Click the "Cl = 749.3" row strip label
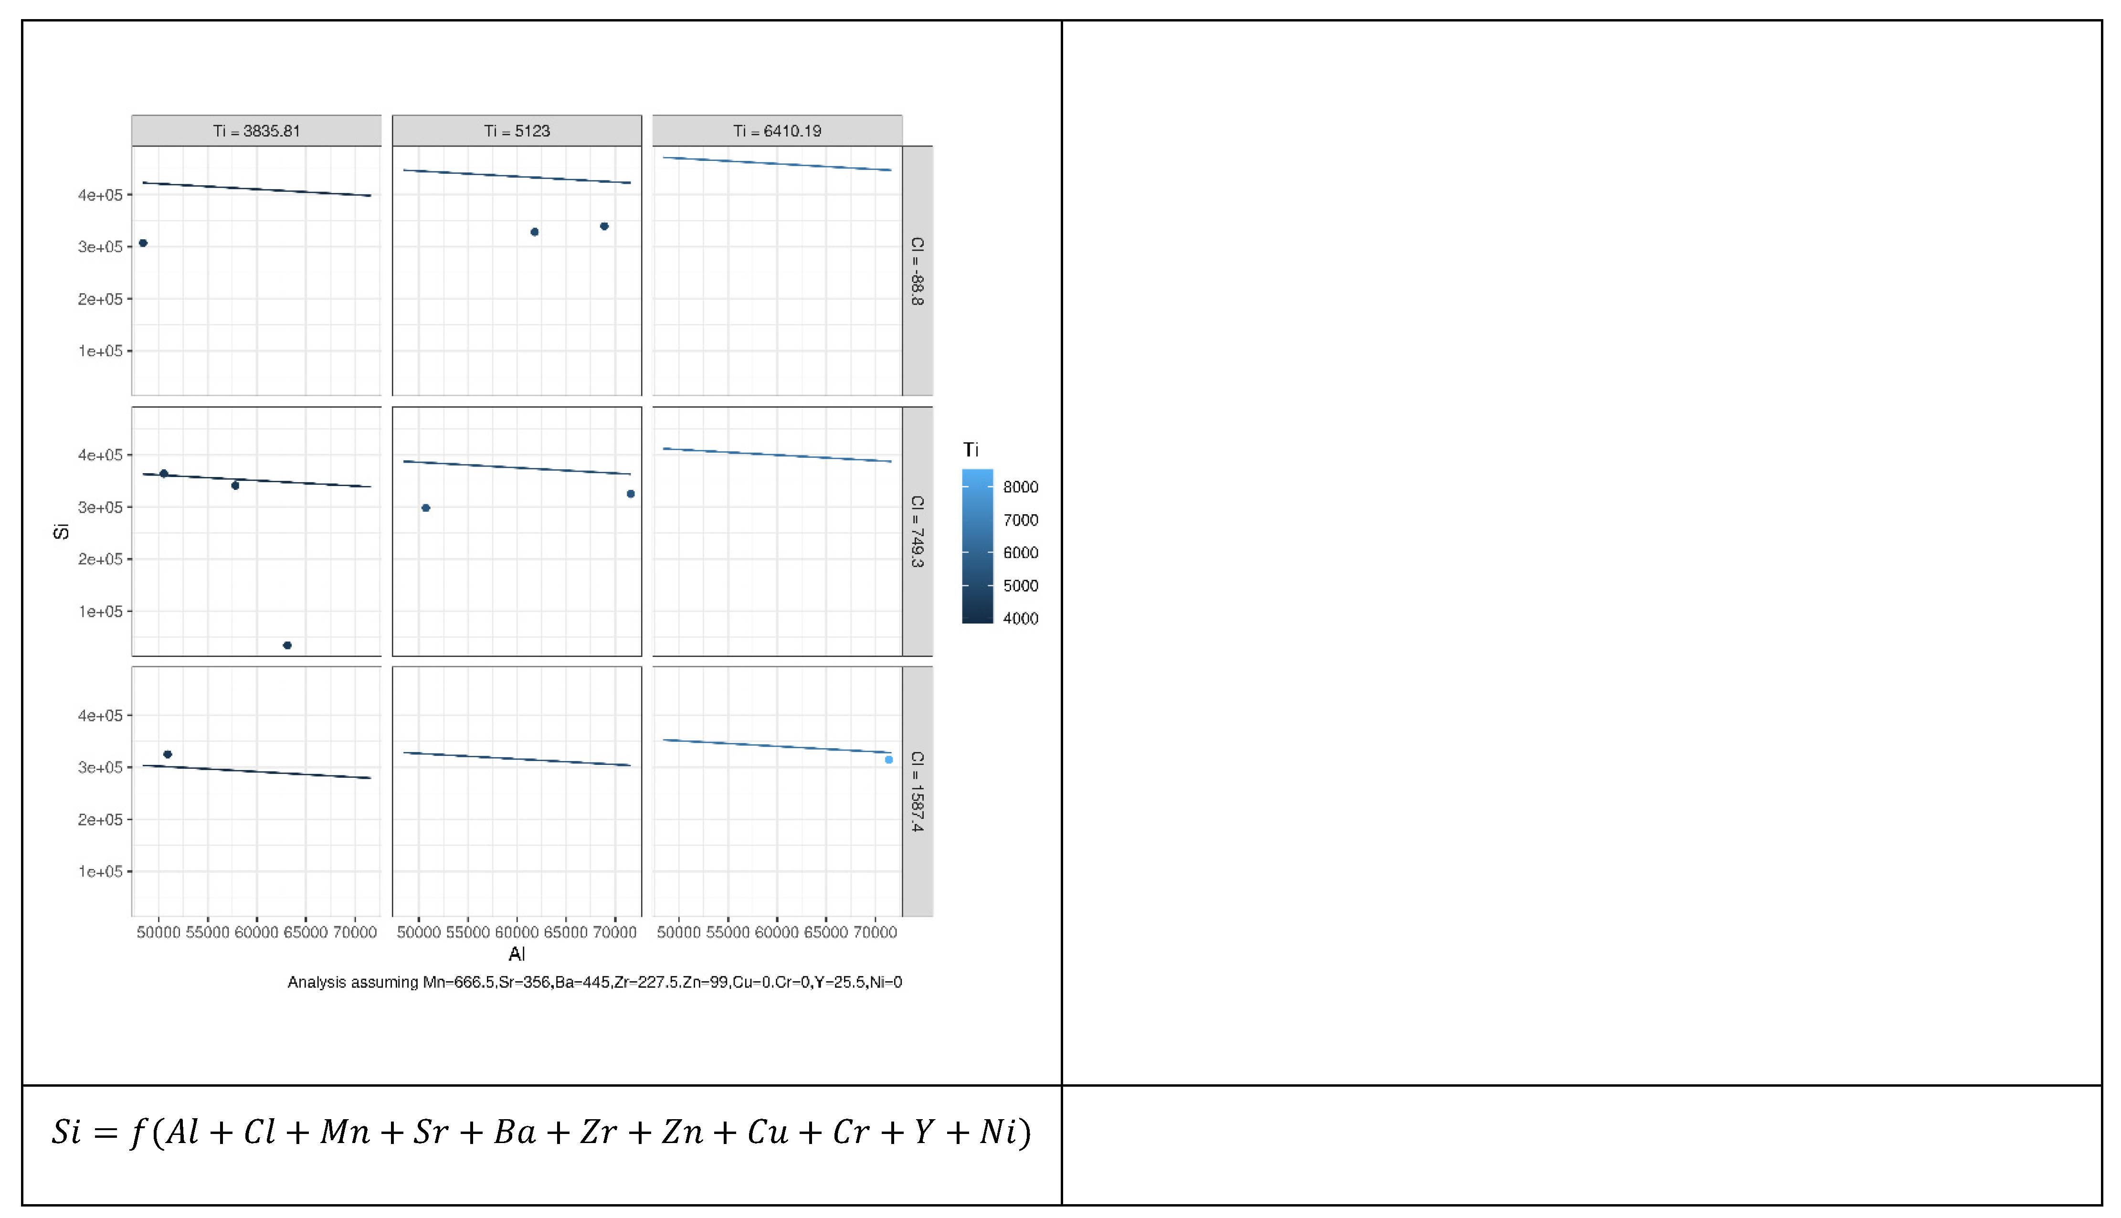 [918, 531]
